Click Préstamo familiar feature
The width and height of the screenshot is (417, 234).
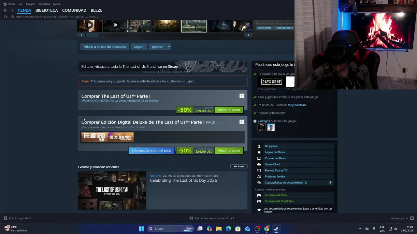pos(294,176)
